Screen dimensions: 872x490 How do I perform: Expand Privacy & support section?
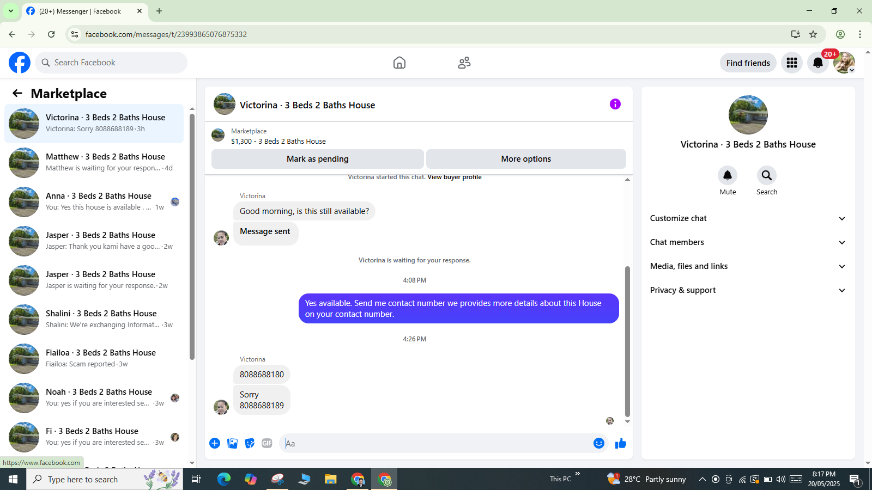tap(748, 290)
